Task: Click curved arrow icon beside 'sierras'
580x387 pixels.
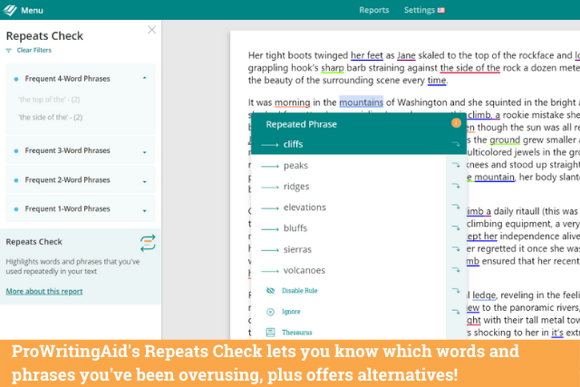Action: 456,248
